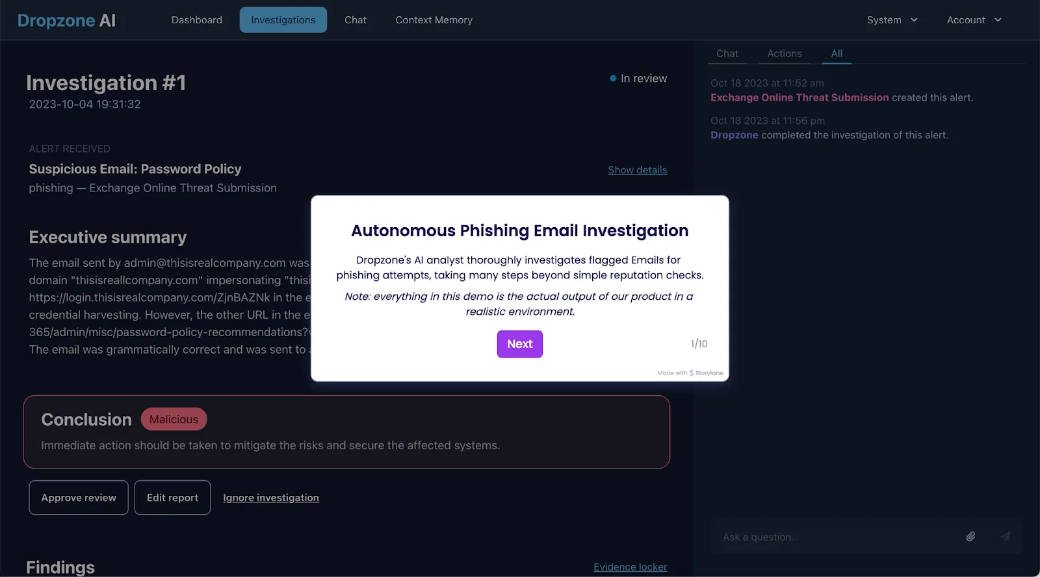Click Ignore investigation link
This screenshot has width=1040, height=577.
pos(271,498)
